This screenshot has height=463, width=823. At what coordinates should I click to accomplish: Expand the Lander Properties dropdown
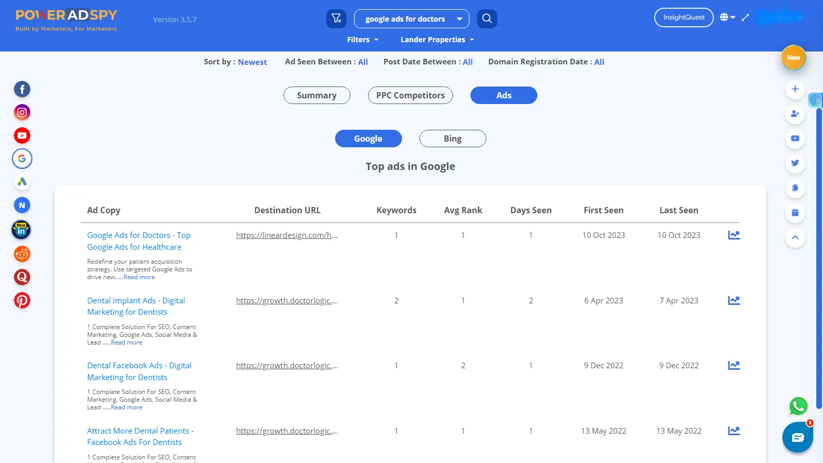pyautogui.click(x=437, y=40)
